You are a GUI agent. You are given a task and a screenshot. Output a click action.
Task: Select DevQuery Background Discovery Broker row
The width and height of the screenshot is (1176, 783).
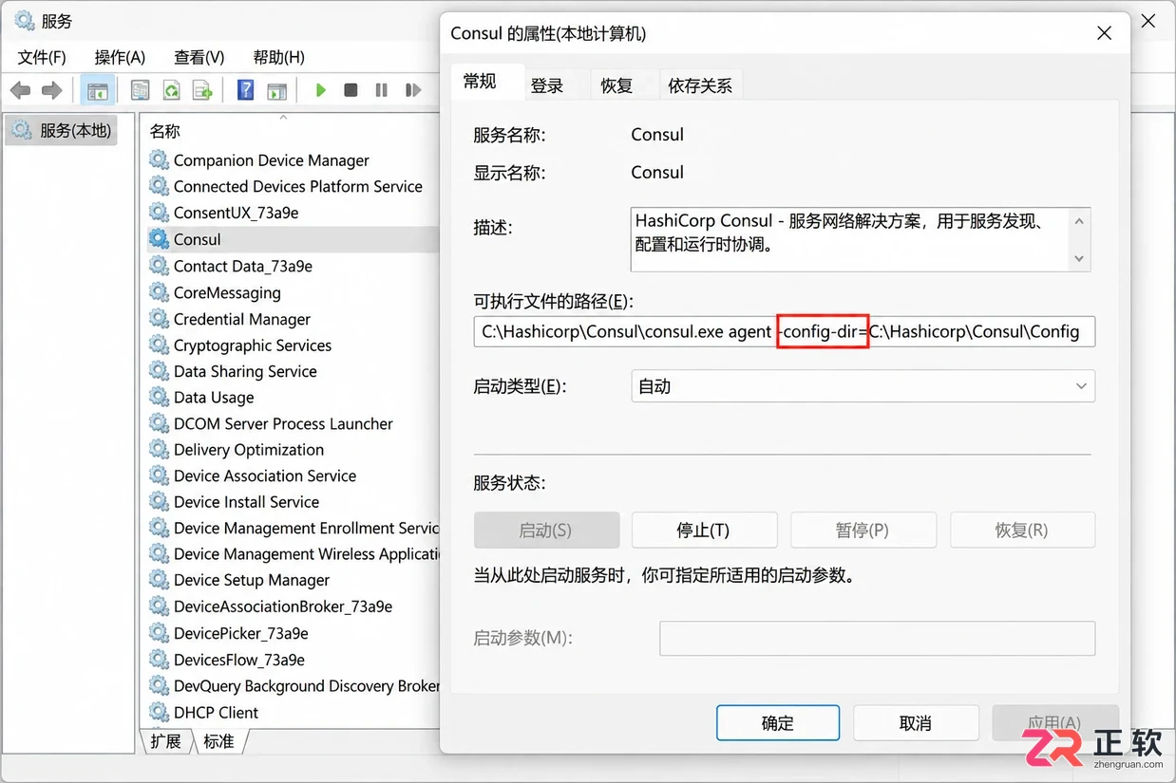coord(294,685)
